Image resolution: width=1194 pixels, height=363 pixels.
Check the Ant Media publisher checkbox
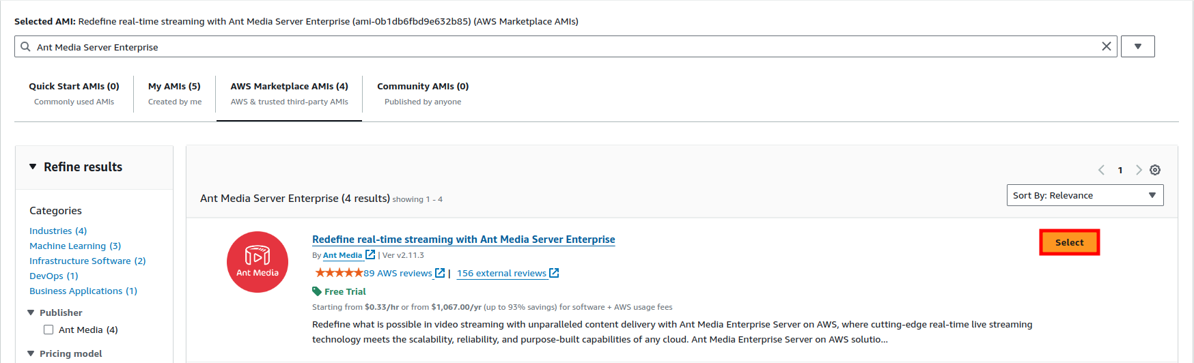point(48,330)
